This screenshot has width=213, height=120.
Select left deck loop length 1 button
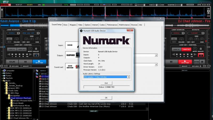click(12, 54)
